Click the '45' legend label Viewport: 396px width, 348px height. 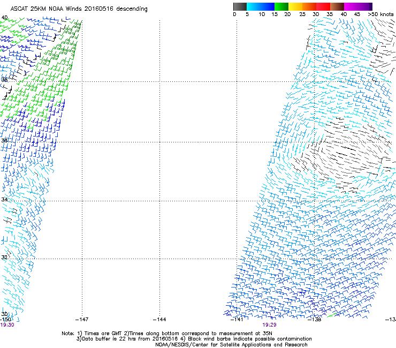point(357,14)
